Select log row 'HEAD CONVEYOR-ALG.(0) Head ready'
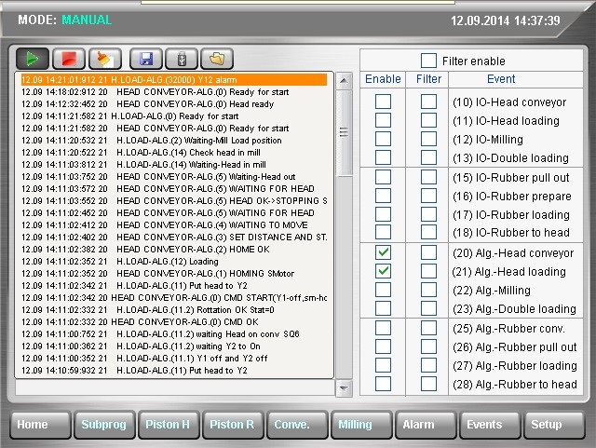The image size is (596, 448). point(174,104)
